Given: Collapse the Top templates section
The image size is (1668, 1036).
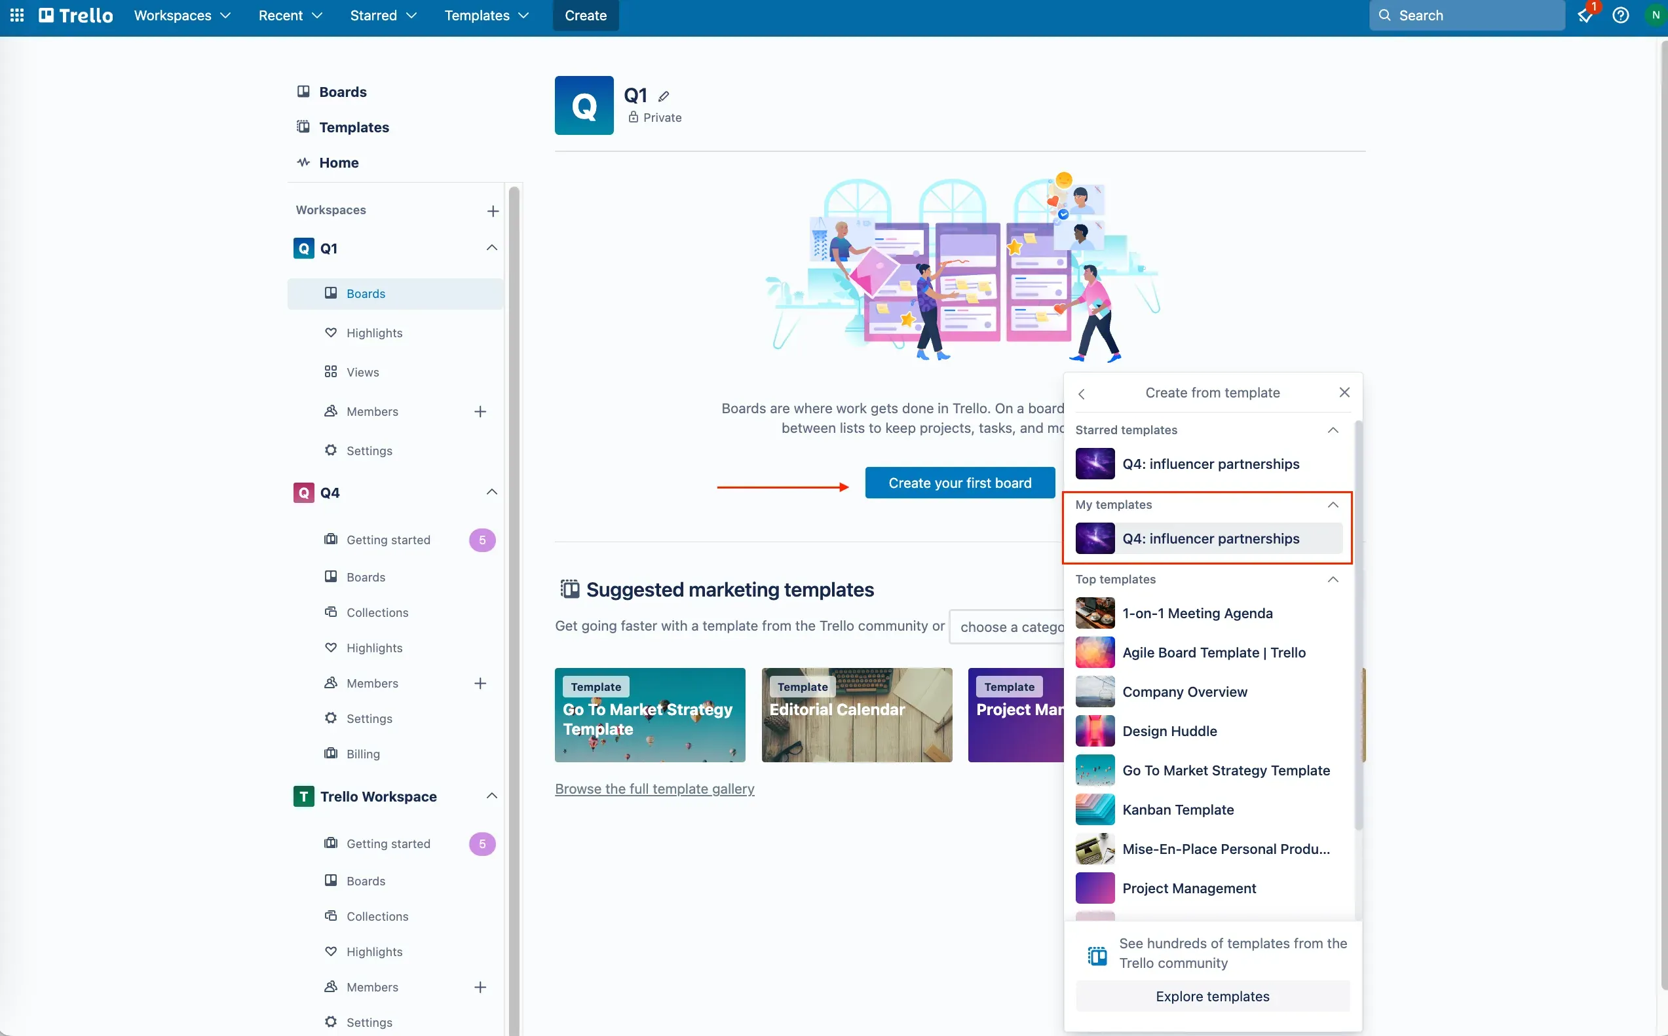Looking at the screenshot, I should [x=1333, y=580].
